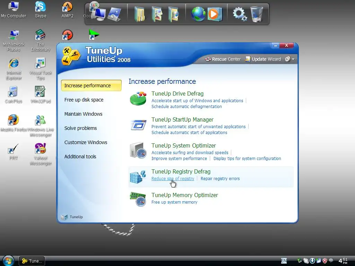Select the AIMP2 desktop shortcut
This screenshot has width=355, height=266.
click(x=68, y=9)
